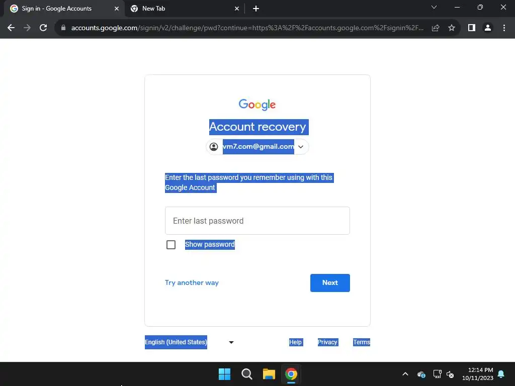Click the Google logo
The height and width of the screenshot is (386, 515).
(257, 105)
